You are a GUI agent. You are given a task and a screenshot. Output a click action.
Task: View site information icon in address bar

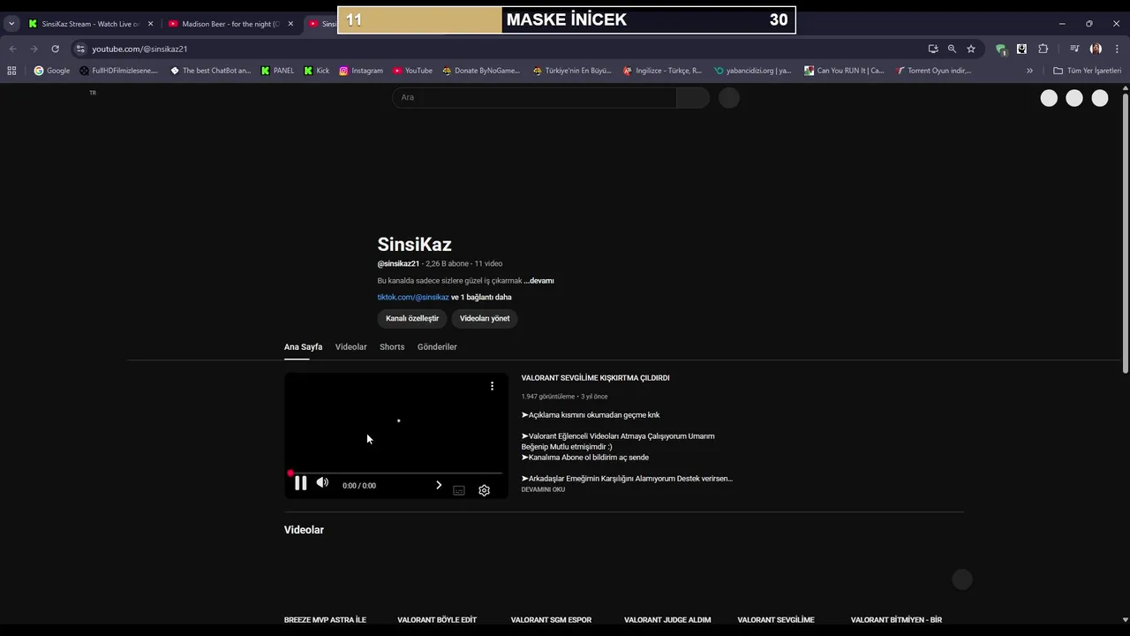click(80, 49)
